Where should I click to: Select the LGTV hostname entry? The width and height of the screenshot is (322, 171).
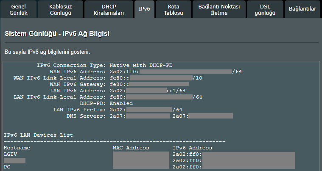pos(11,154)
